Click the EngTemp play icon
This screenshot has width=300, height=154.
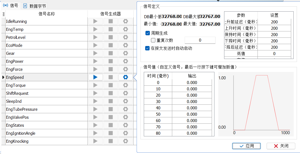coord(95,29)
